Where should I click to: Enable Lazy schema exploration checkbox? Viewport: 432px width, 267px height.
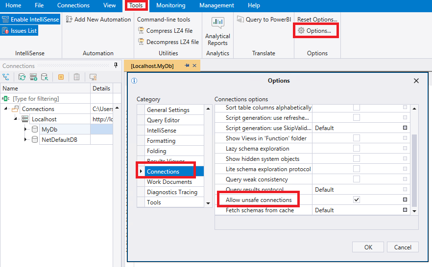click(x=357, y=148)
